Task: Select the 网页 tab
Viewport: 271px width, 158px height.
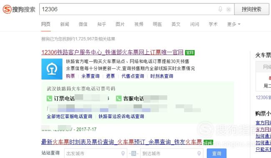Action: 46,24
